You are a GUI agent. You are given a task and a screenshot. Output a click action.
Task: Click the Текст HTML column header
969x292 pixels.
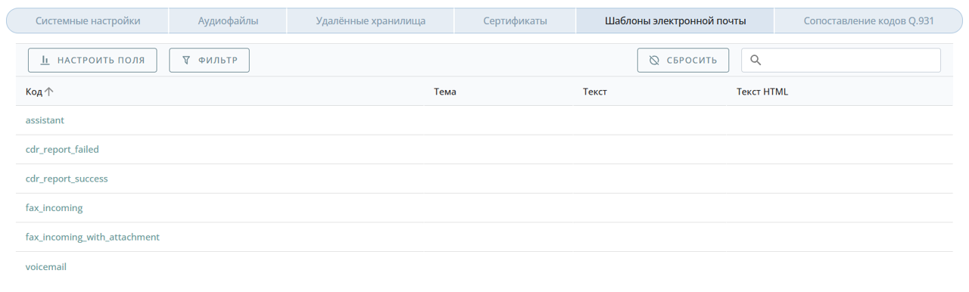[762, 92]
